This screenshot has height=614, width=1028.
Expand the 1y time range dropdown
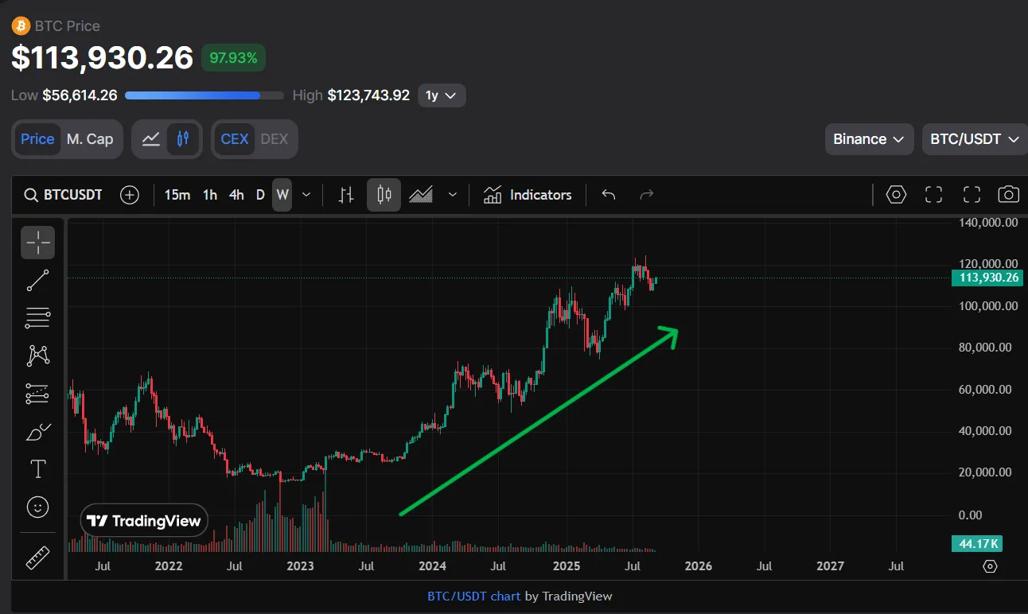(442, 95)
